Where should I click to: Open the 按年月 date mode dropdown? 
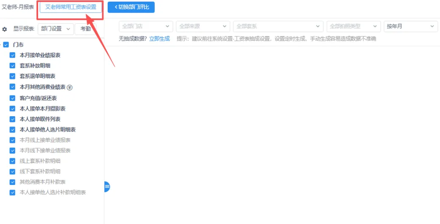click(x=410, y=26)
